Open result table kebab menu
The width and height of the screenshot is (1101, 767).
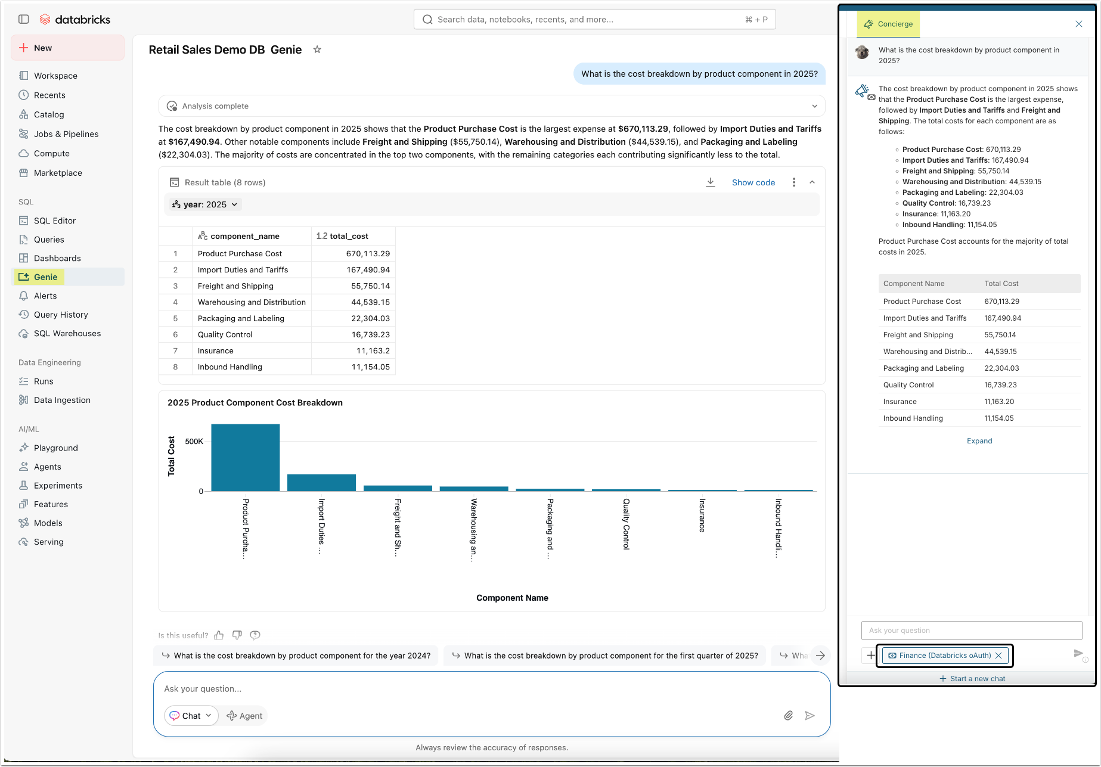click(793, 182)
